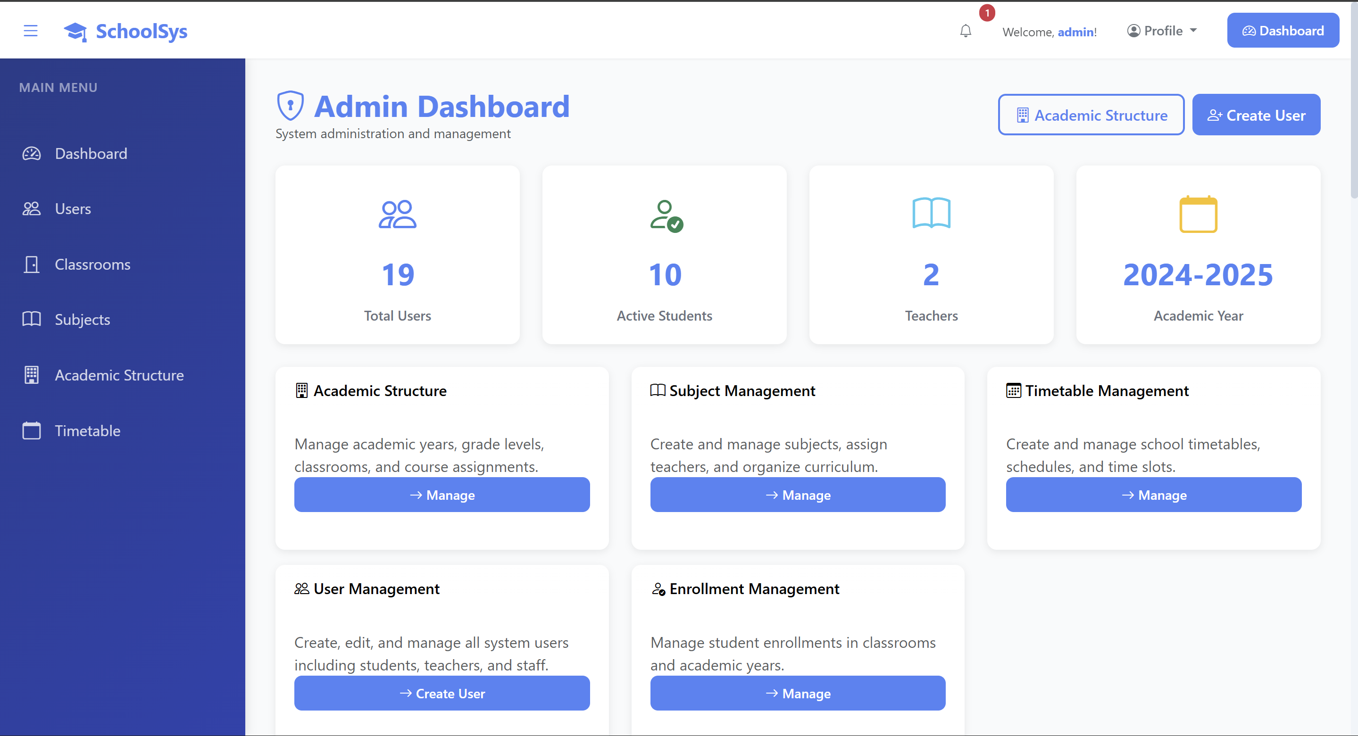This screenshot has width=1358, height=736.
Task: Select the Users icon in the sidebar
Action: click(31, 208)
